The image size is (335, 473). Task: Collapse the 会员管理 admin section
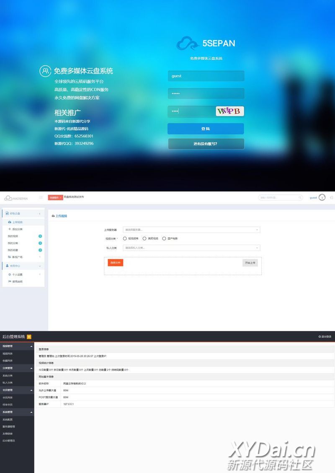(x=17, y=390)
